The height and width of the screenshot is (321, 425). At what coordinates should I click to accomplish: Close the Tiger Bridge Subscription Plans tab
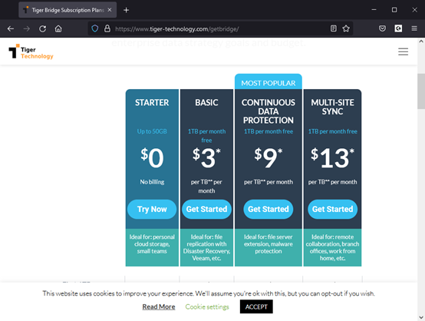click(x=110, y=10)
